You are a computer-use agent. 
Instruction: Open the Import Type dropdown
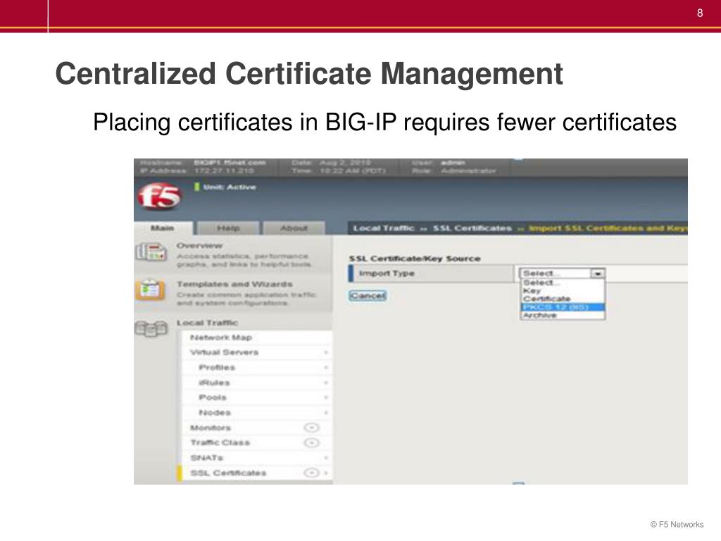coord(563,273)
